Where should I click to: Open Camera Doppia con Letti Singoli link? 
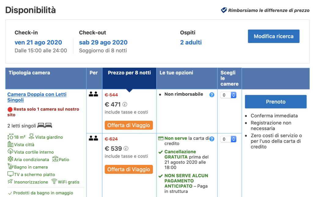coord(37,97)
